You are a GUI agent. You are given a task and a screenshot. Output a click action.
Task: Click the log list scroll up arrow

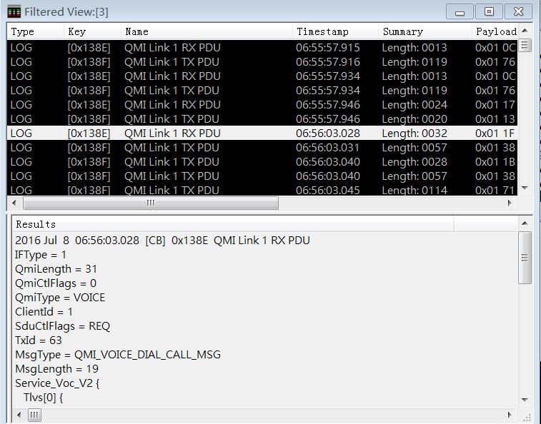525,31
